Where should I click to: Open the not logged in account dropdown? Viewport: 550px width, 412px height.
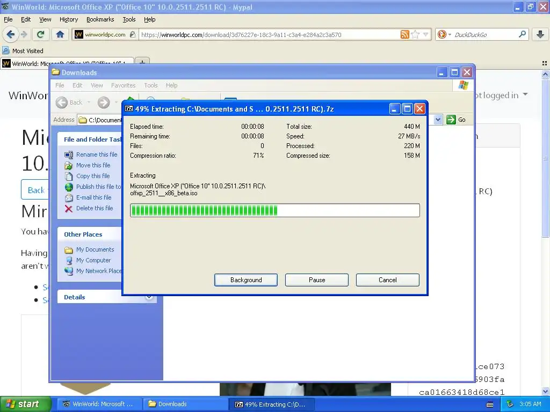point(503,95)
